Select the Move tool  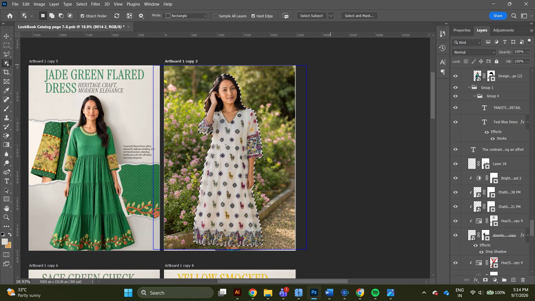6,36
